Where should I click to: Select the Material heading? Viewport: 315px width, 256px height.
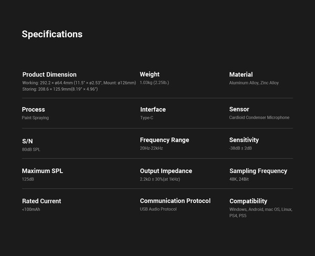coord(241,74)
